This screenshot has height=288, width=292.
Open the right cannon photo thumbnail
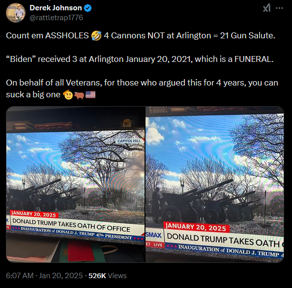215,184
